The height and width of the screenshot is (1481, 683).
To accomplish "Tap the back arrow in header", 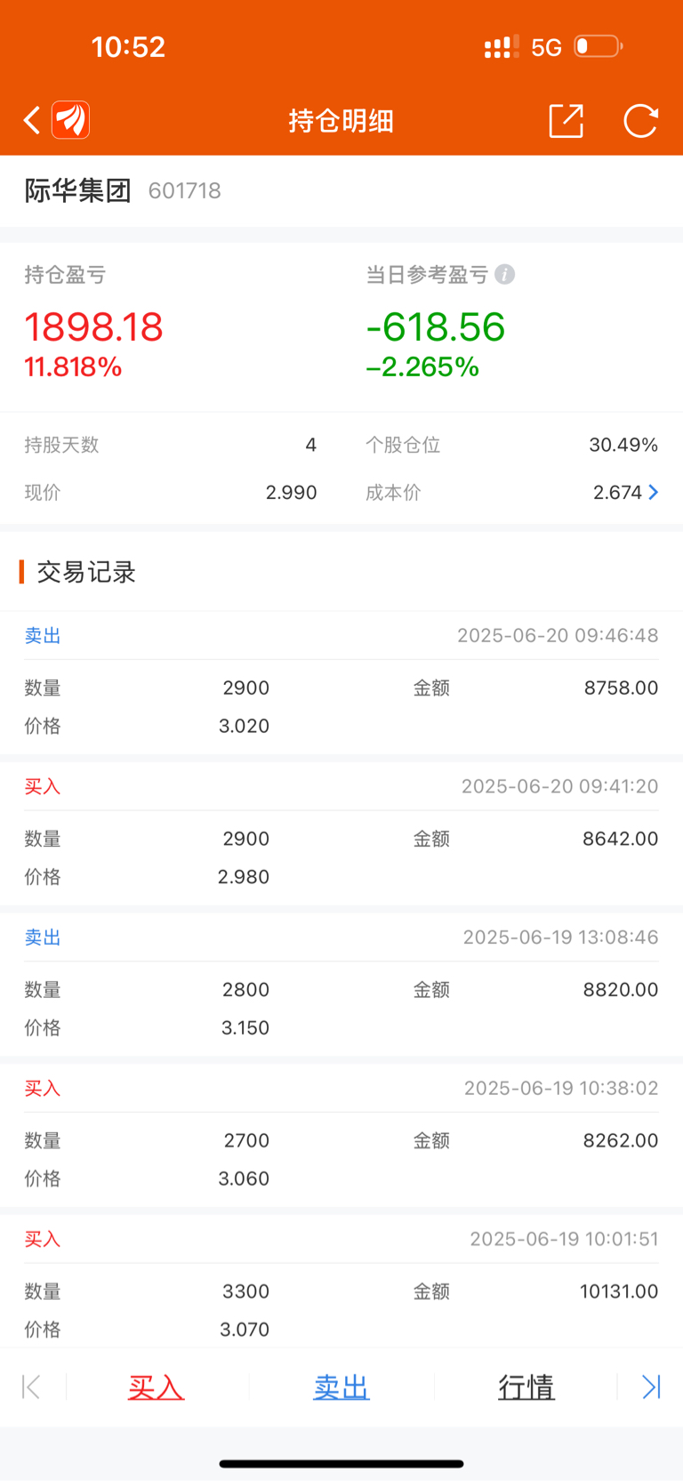I will [x=32, y=120].
